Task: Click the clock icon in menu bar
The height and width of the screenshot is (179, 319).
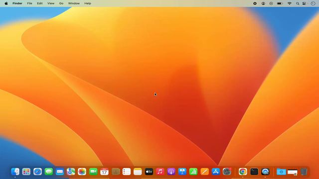Action: pos(313,3)
